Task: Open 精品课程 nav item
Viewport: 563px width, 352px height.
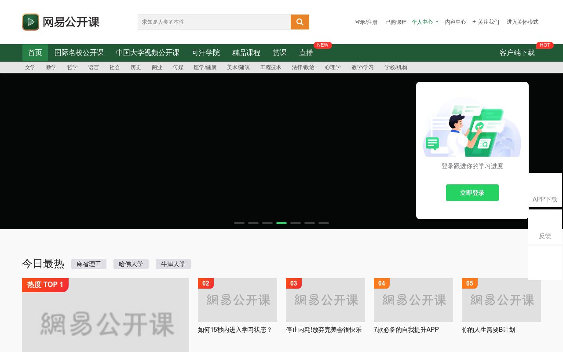Action: (246, 53)
